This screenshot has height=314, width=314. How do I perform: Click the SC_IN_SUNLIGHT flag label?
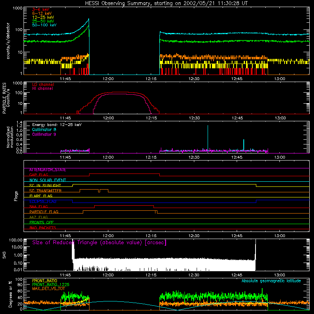(x=45, y=185)
